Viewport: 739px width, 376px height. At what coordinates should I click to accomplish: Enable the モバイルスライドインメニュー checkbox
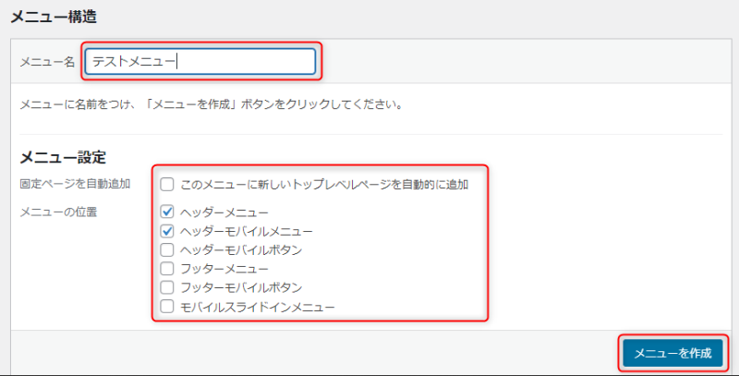(167, 307)
